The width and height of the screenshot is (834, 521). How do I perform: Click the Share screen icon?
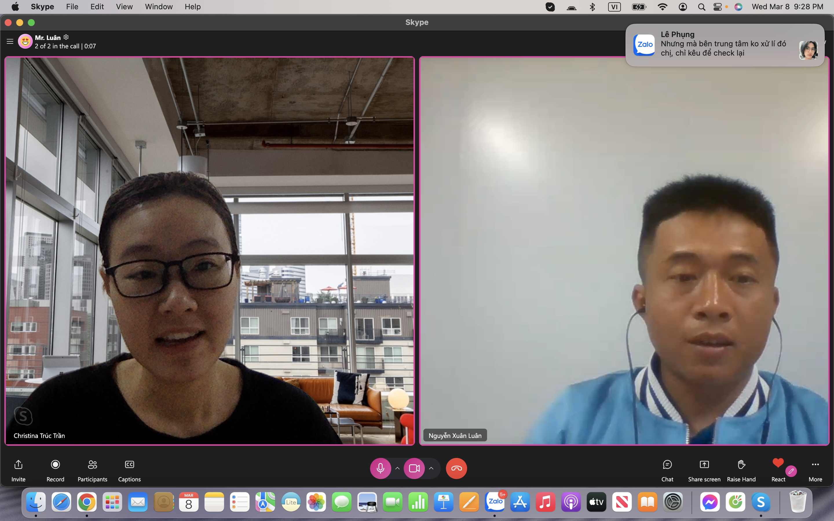704,465
